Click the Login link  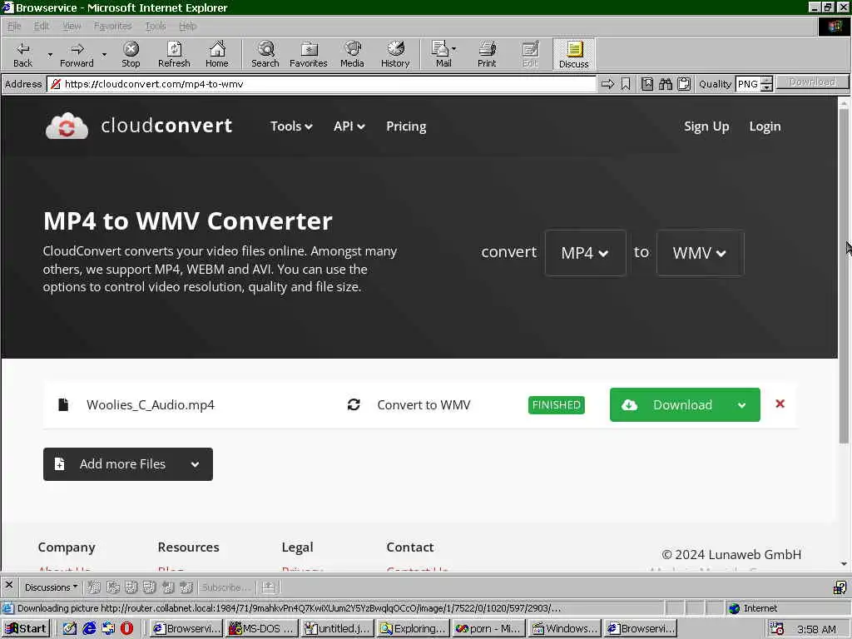click(x=765, y=126)
